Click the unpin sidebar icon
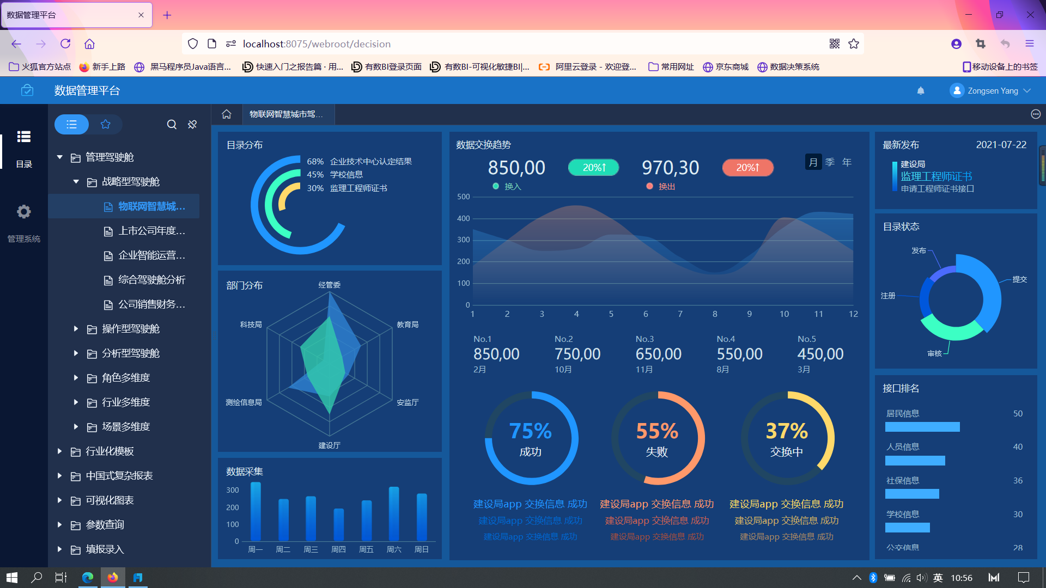 tap(192, 125)
